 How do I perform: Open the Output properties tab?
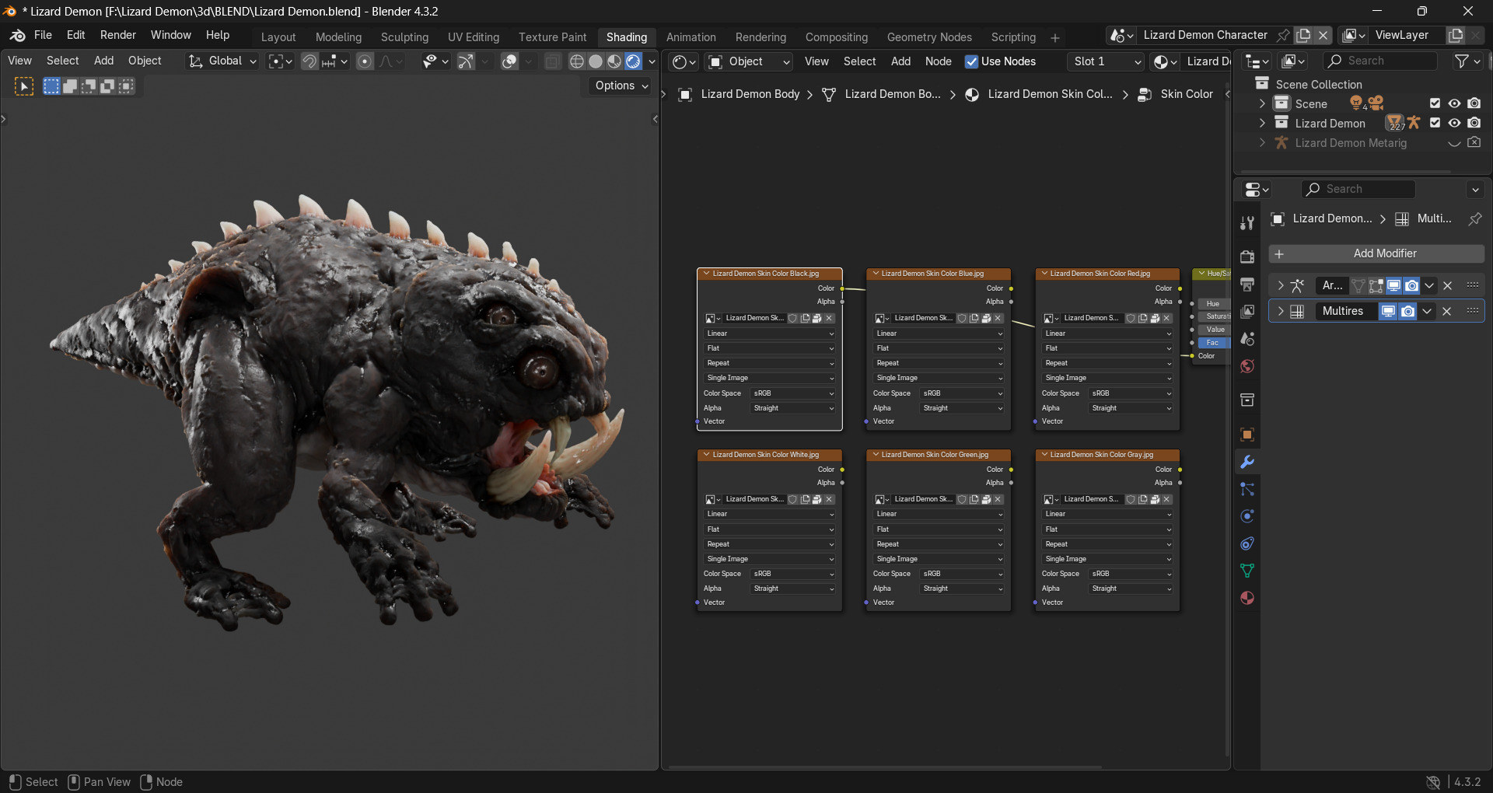coord(1247,284)
